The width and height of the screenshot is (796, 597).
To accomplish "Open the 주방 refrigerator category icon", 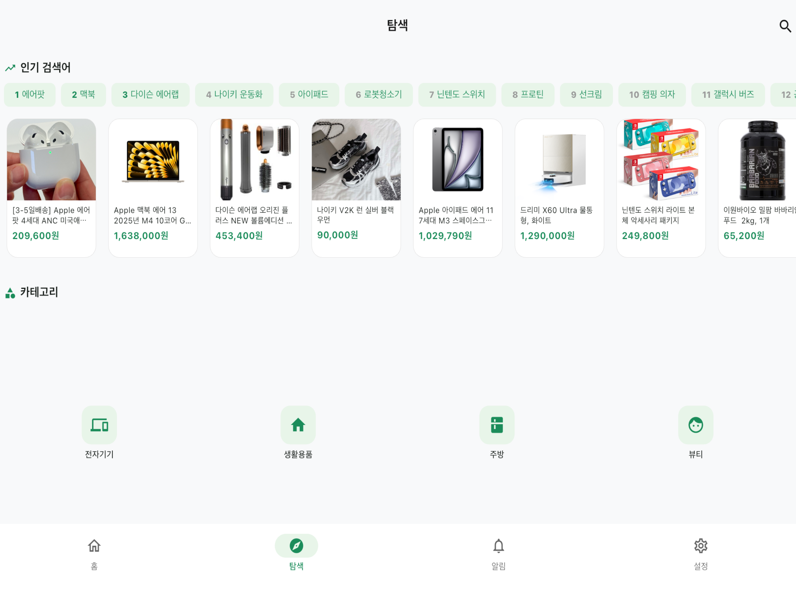I will tap(497, 425).
